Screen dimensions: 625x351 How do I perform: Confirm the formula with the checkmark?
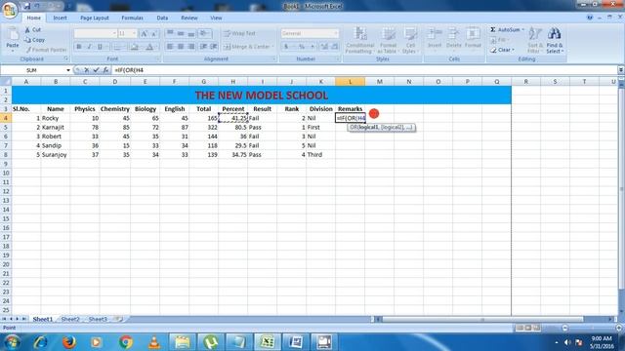click(x=96, y=70)
